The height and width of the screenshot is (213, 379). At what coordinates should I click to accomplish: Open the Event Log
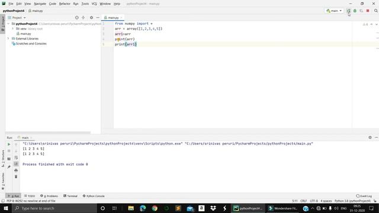[364, 196]
